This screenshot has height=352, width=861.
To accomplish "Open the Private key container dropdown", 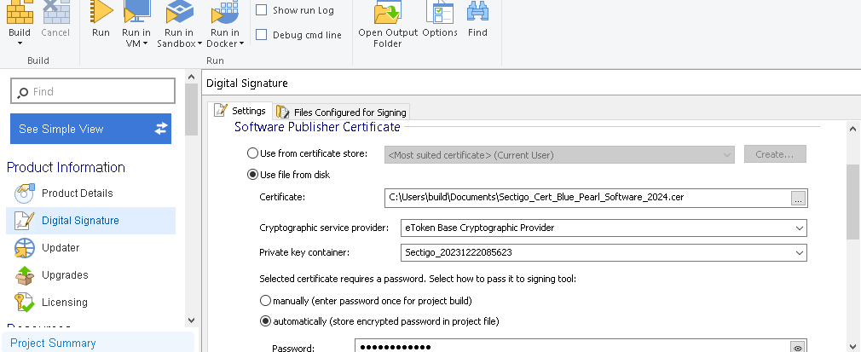I will click(799, 253).
